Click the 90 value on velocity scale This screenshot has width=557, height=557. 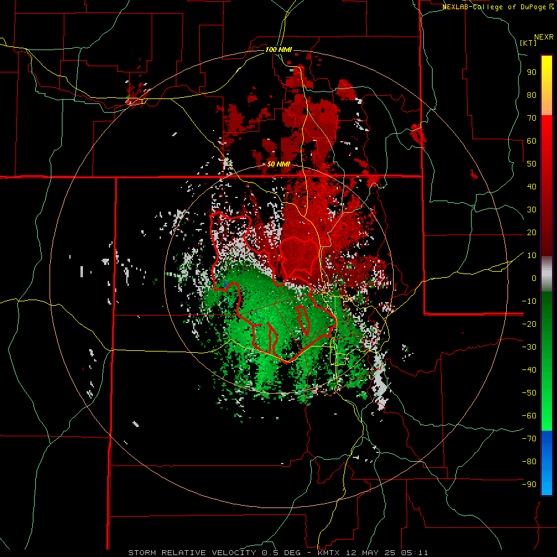[x=532, y=72]
